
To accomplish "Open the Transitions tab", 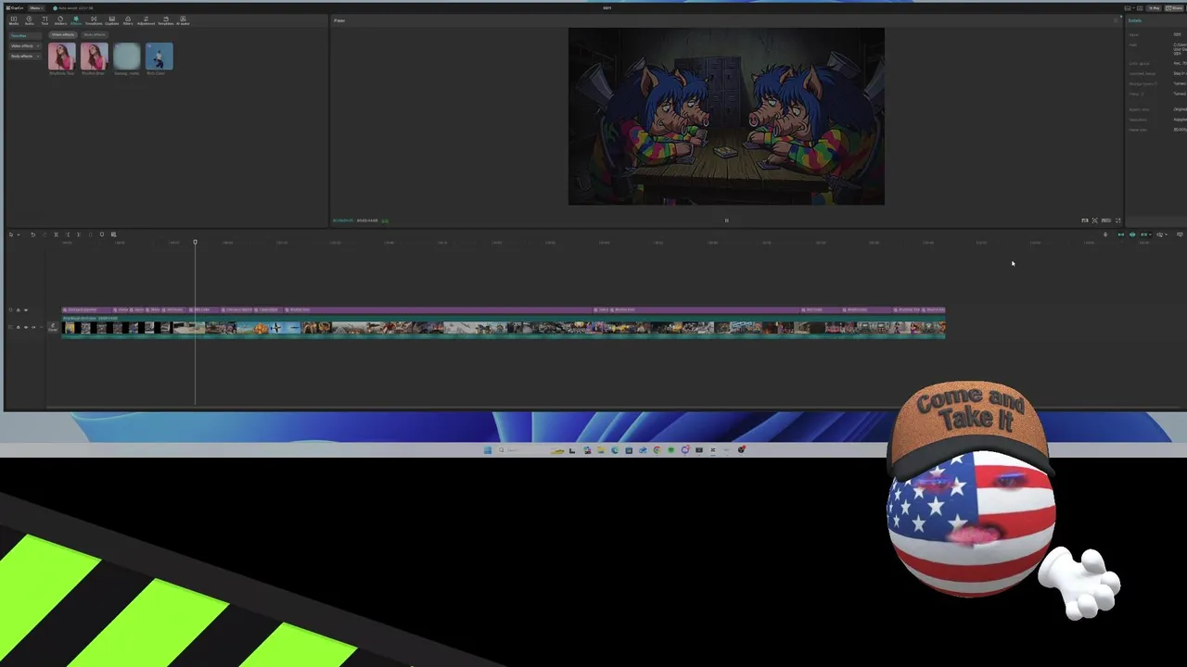I will point(94,20).
